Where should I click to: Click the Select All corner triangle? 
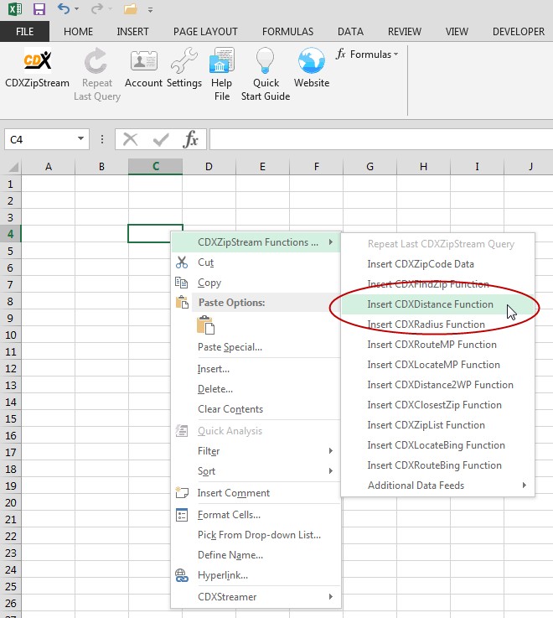click(13, 167)
